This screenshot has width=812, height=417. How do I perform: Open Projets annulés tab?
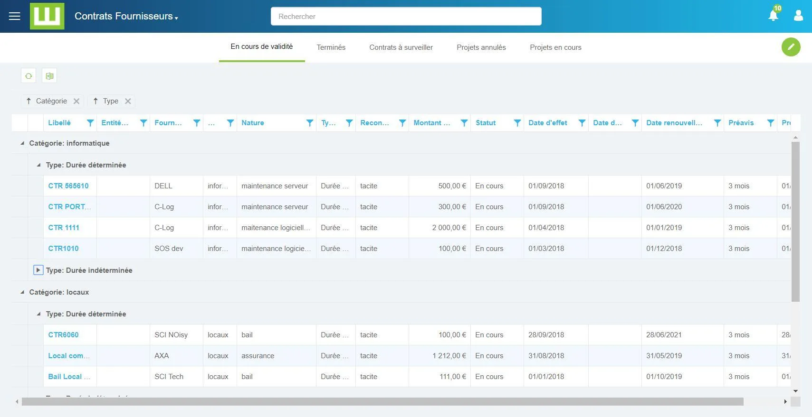(x=481, y=47)
